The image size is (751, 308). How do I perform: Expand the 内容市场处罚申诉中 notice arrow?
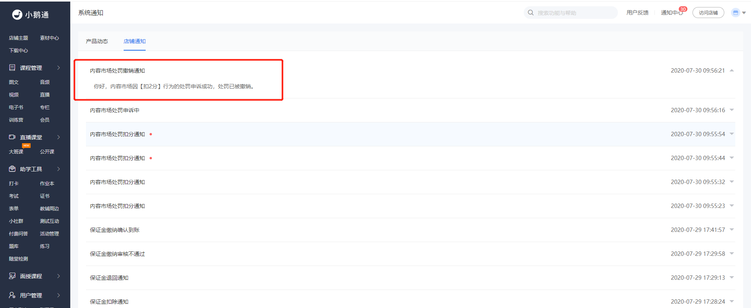[732, 110]
